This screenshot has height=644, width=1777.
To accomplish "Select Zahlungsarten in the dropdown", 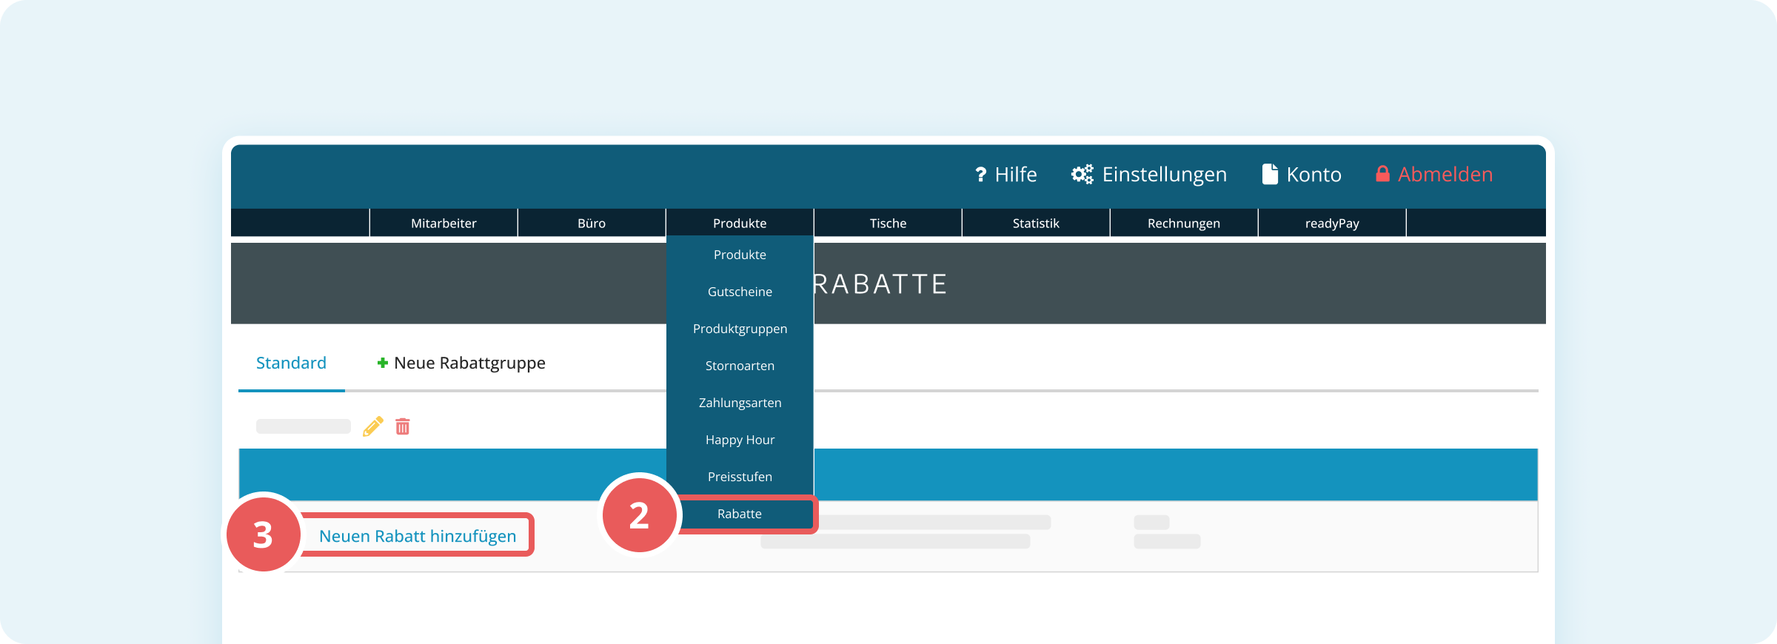I will [740, 403].
